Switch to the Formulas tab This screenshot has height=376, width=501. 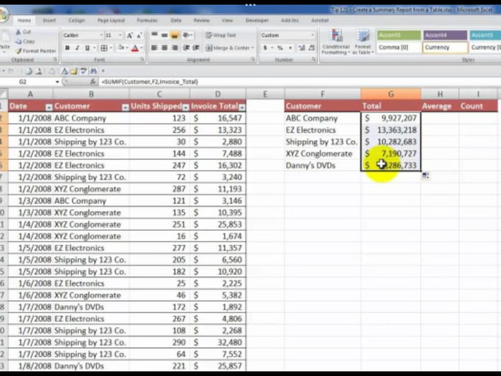point(147,21)
